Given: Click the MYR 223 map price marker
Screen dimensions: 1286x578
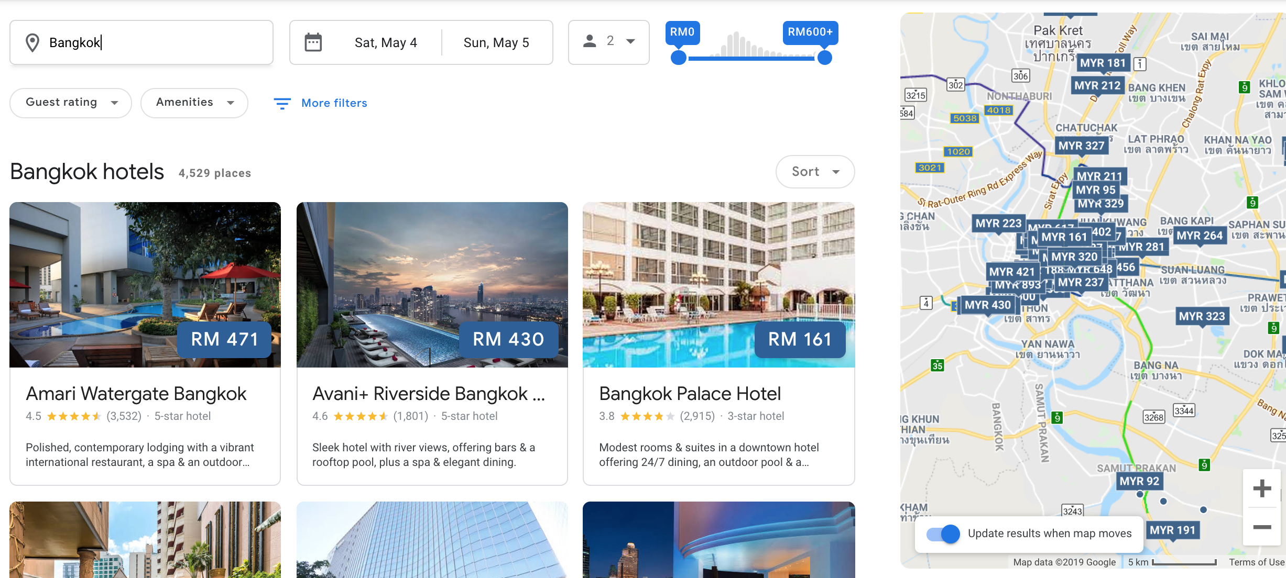Looking at the screenshot, I should [x=998, y=224].
